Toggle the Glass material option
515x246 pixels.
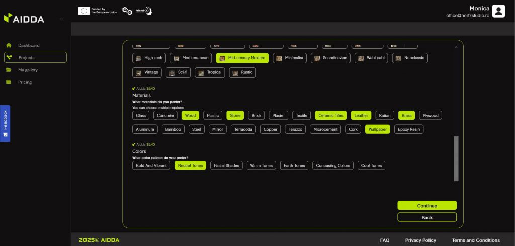pyautogui.click(x=141, y=115)
